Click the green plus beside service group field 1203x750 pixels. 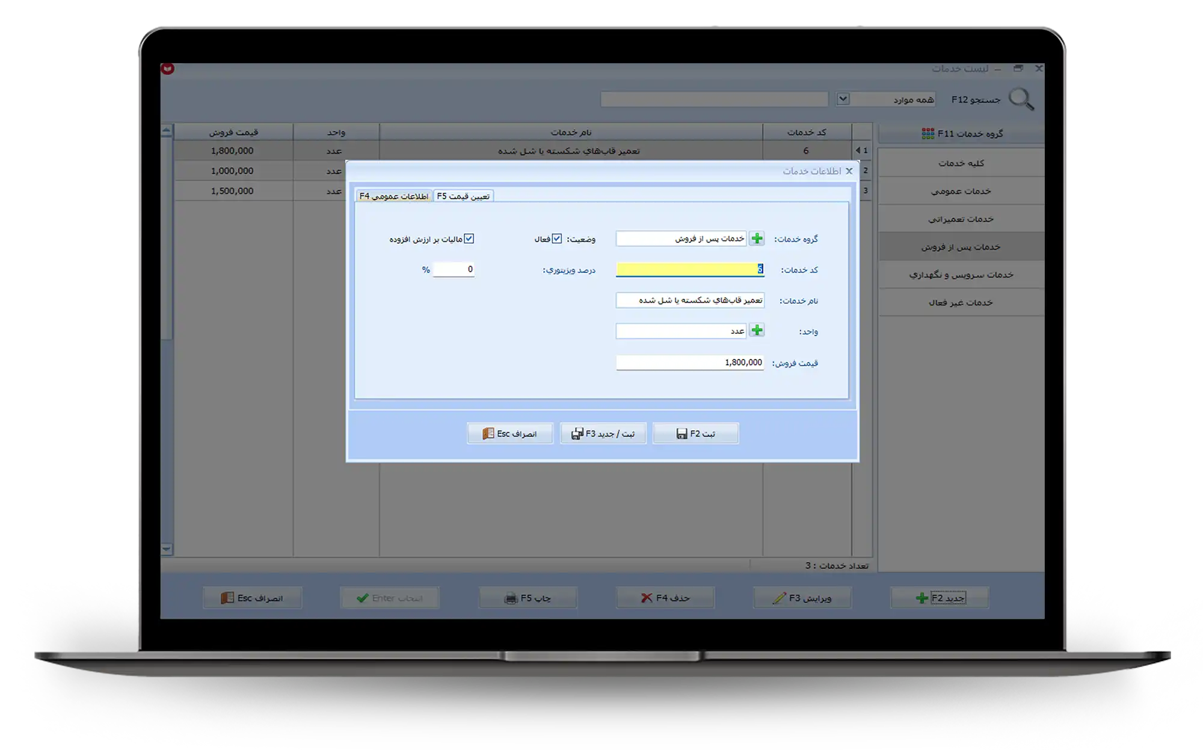[x=757, y=239]
